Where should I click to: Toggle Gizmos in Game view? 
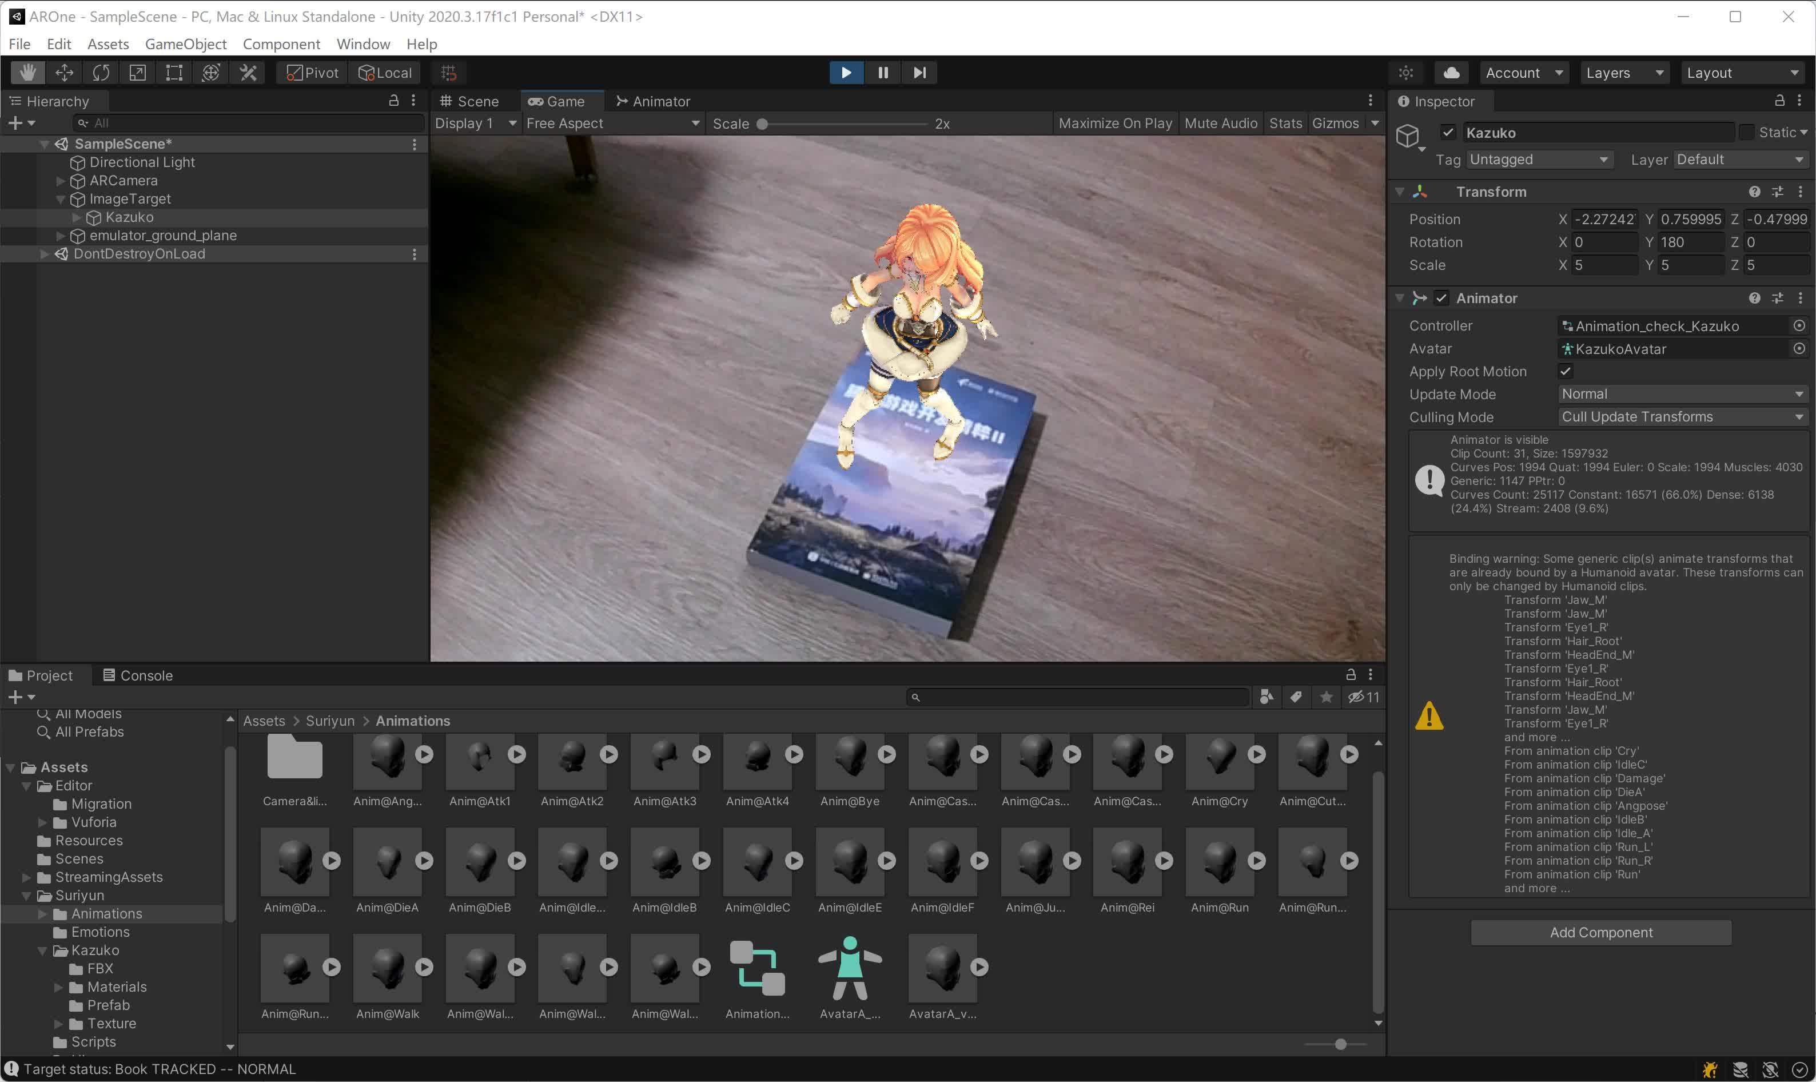[x=1335, y=123]
